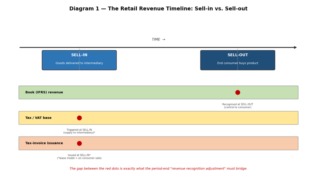Click 'Triggered at SELL-IN' caption
The height and width of the screenshot is (181, 317).
tap(79, 130)
